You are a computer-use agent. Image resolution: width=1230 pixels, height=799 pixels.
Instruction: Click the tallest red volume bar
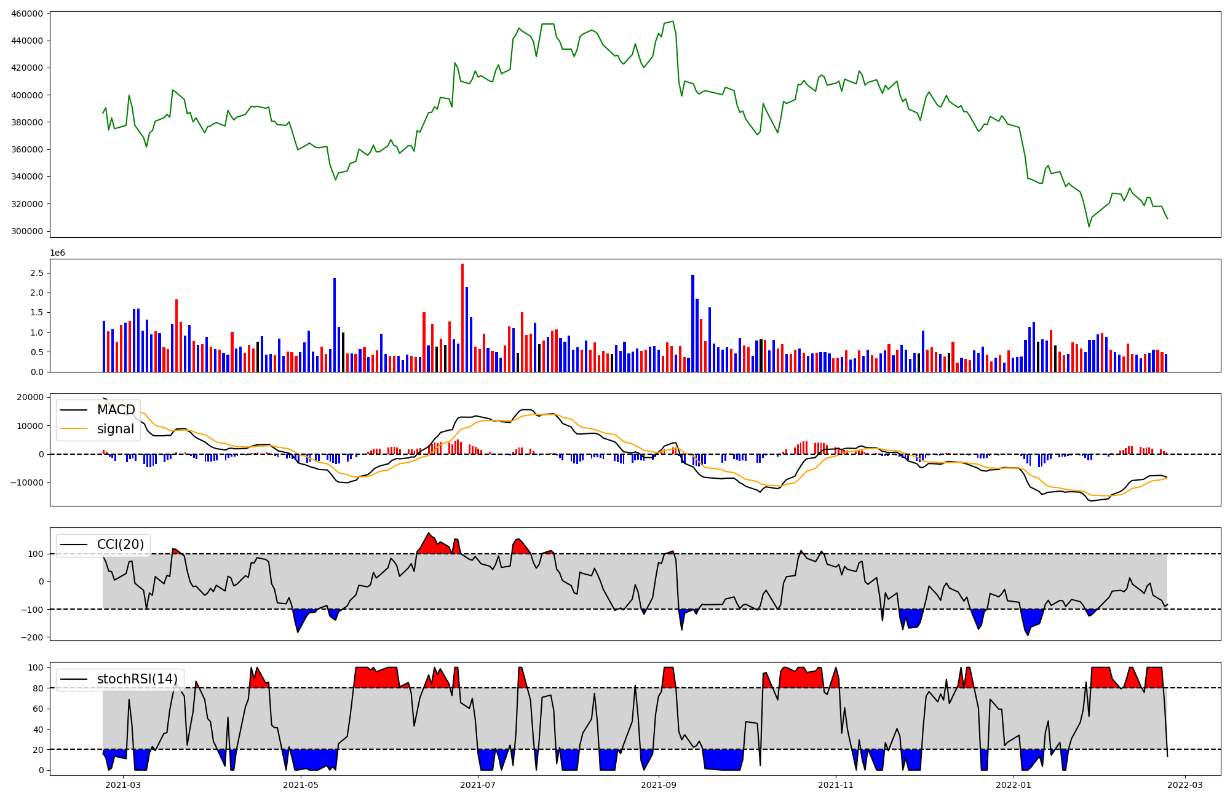(462, 318)
